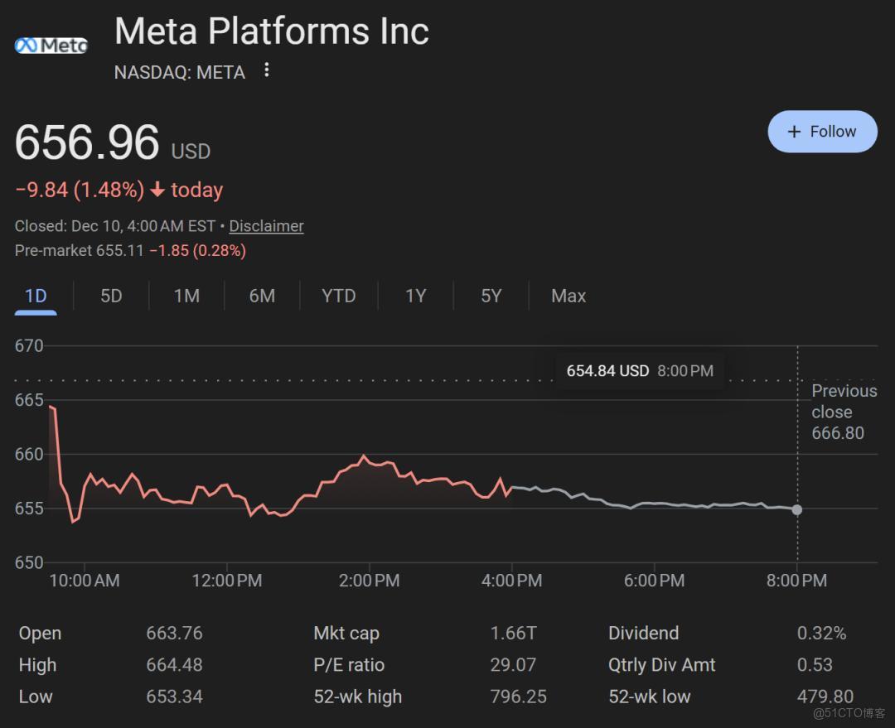
Task: Show the 1Y price chart
Action: (x=415, y=296)
